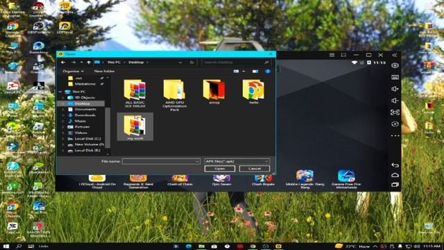Select the my work folder

tap(135, 126)
